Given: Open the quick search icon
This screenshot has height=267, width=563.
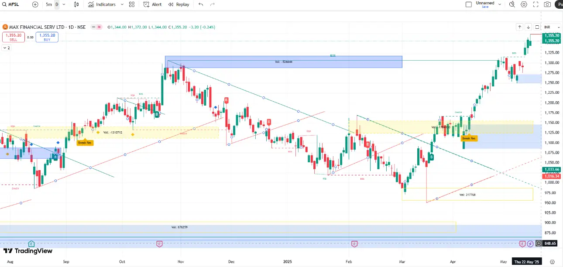Looking at the screenshot, I should click(x=512, y=4).
